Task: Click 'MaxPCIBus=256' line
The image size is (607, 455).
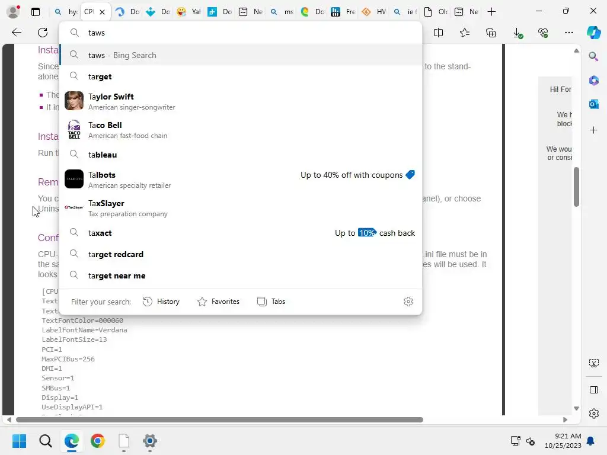Action: click(68, 359)
